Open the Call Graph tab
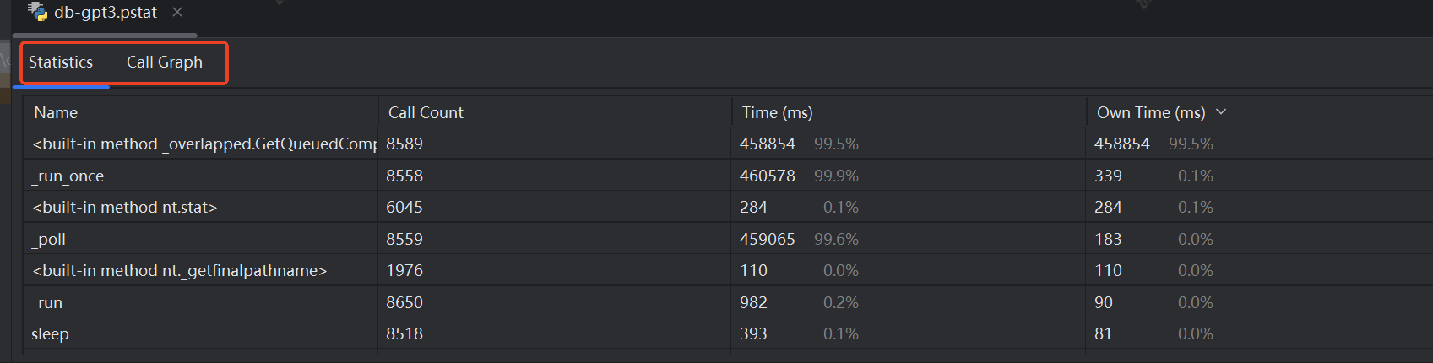Viewport: 1433px width, 363px height. click(x=165, y=62)
